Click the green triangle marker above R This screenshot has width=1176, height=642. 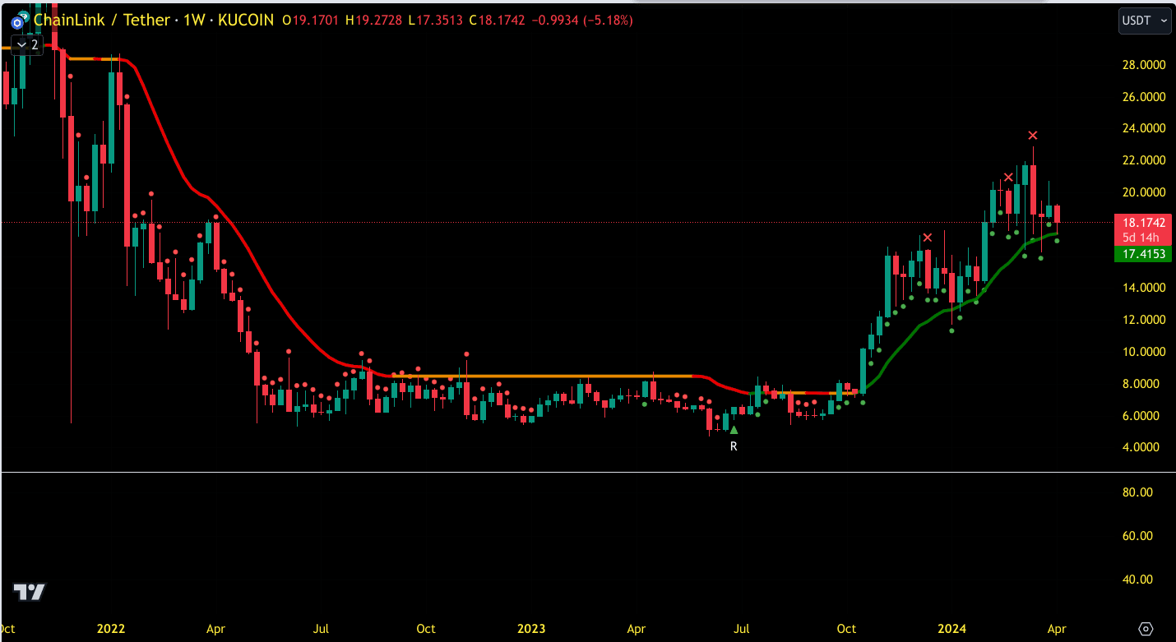coord(734,429)
